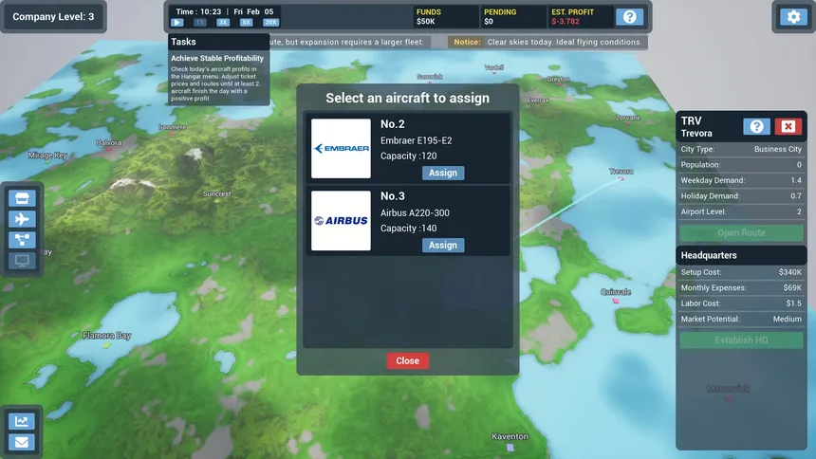Viewport: 816px width, 459px height.
Task: Click the Monthly Expenses $69K row
Action: click(741, 287)
